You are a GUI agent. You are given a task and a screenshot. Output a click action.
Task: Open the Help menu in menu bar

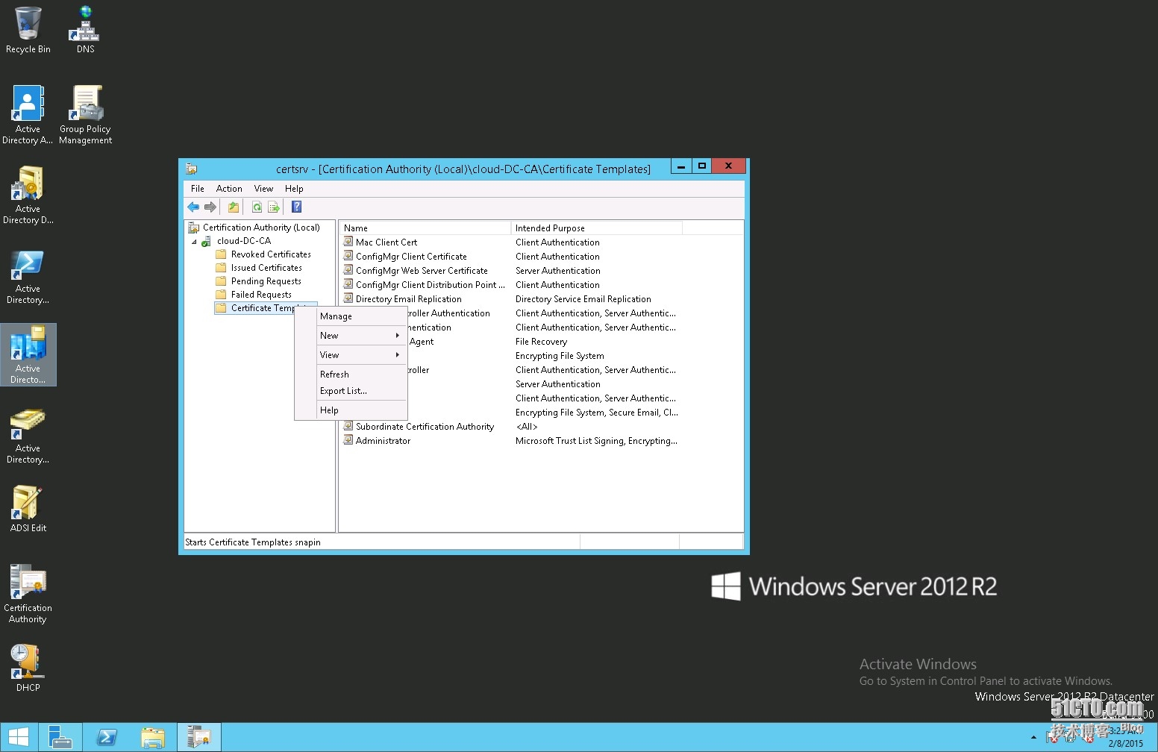tap(294, 189)
